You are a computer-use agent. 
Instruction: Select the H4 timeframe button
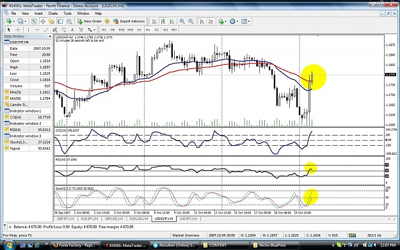tap(148, 30)
